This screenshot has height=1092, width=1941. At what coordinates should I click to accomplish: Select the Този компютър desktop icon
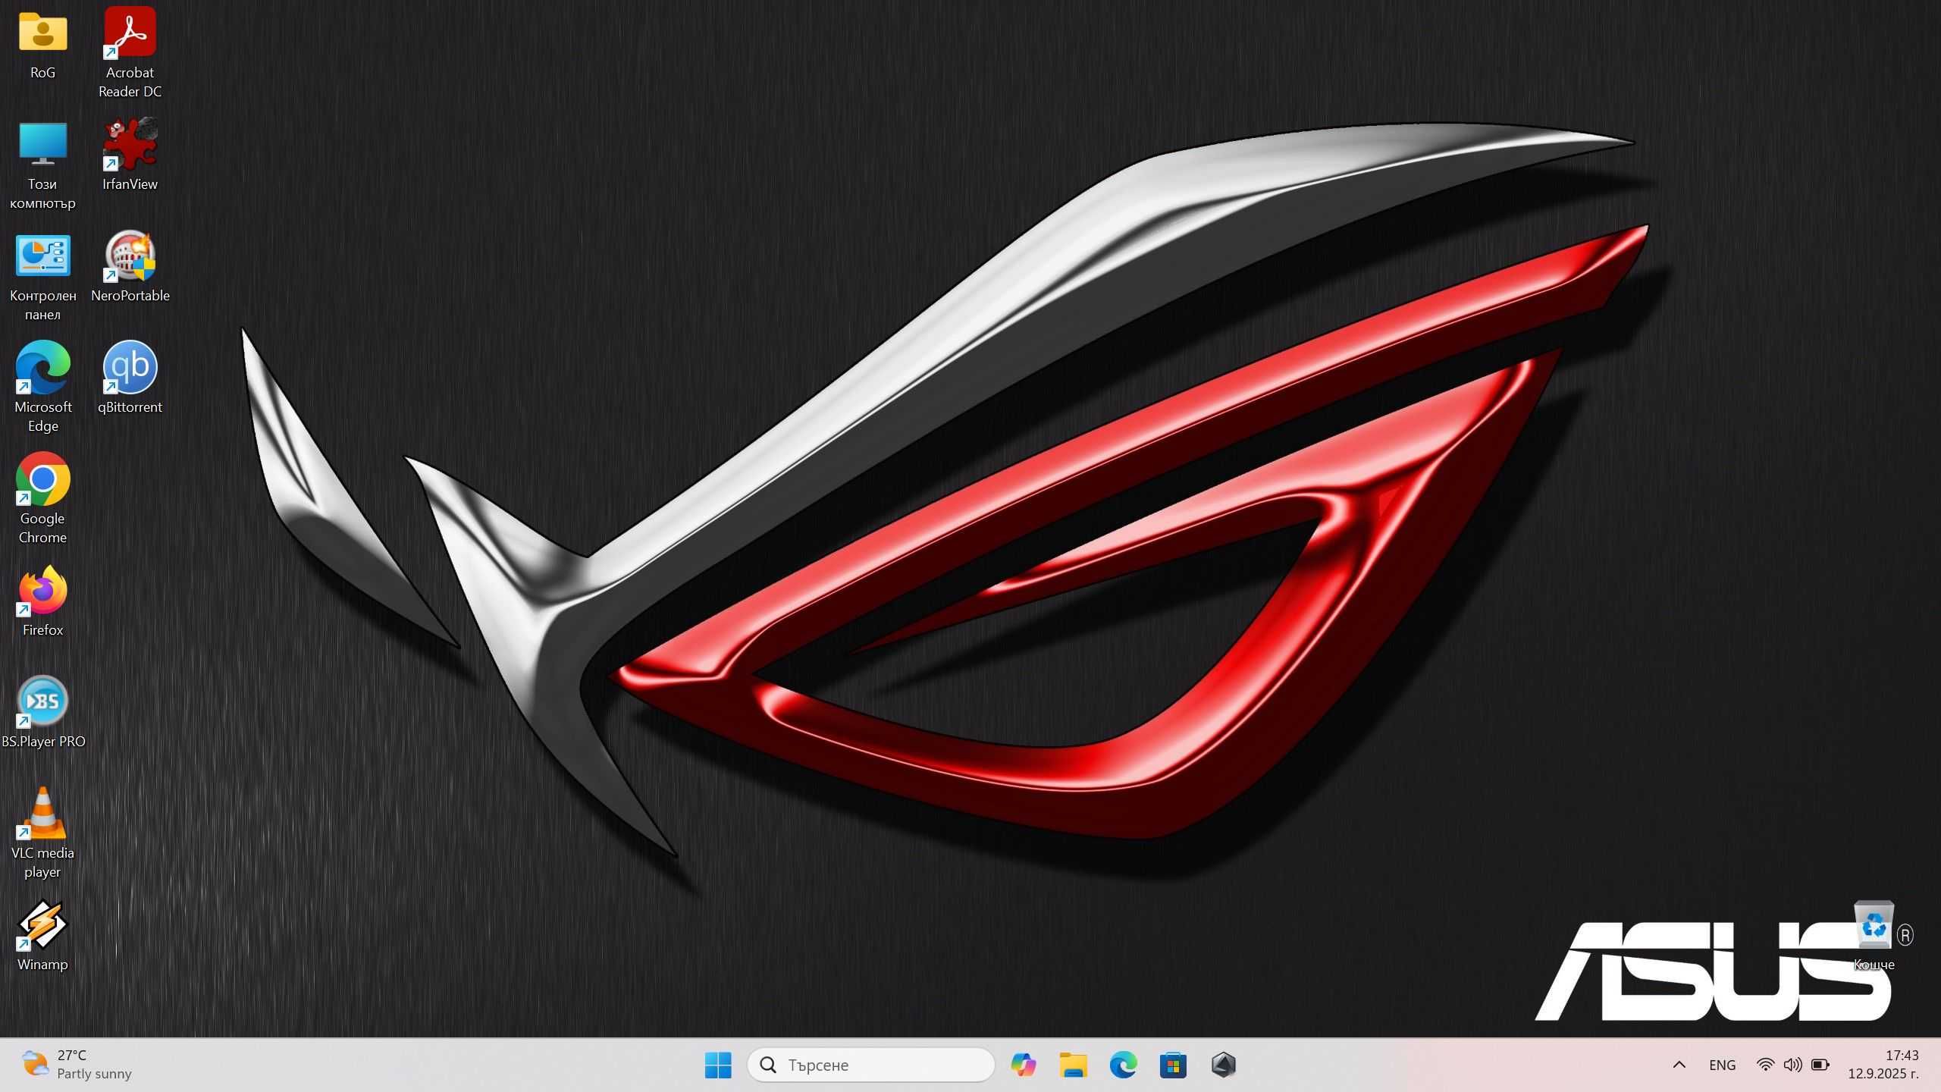(42, 143)
